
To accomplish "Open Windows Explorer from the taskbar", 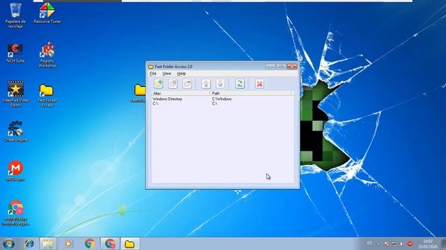I will click(48, 244).
